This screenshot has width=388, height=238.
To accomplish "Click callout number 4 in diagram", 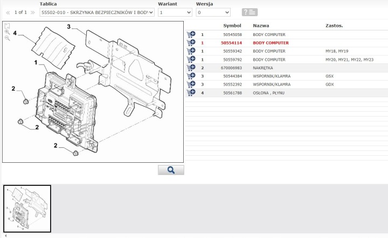I will pyautogui.click(x=15, y=33).
